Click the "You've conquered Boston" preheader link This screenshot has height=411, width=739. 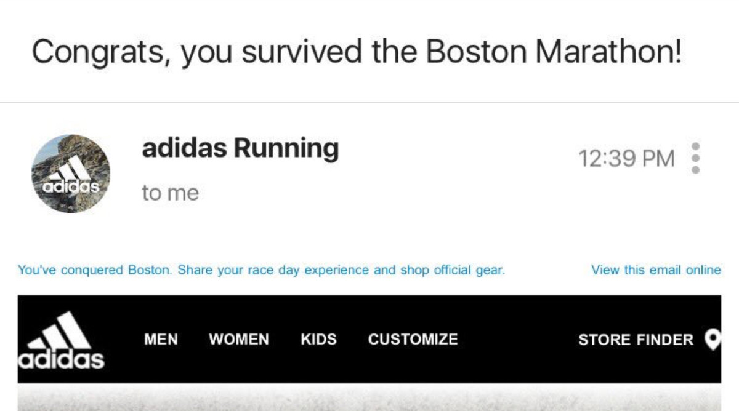261,269
